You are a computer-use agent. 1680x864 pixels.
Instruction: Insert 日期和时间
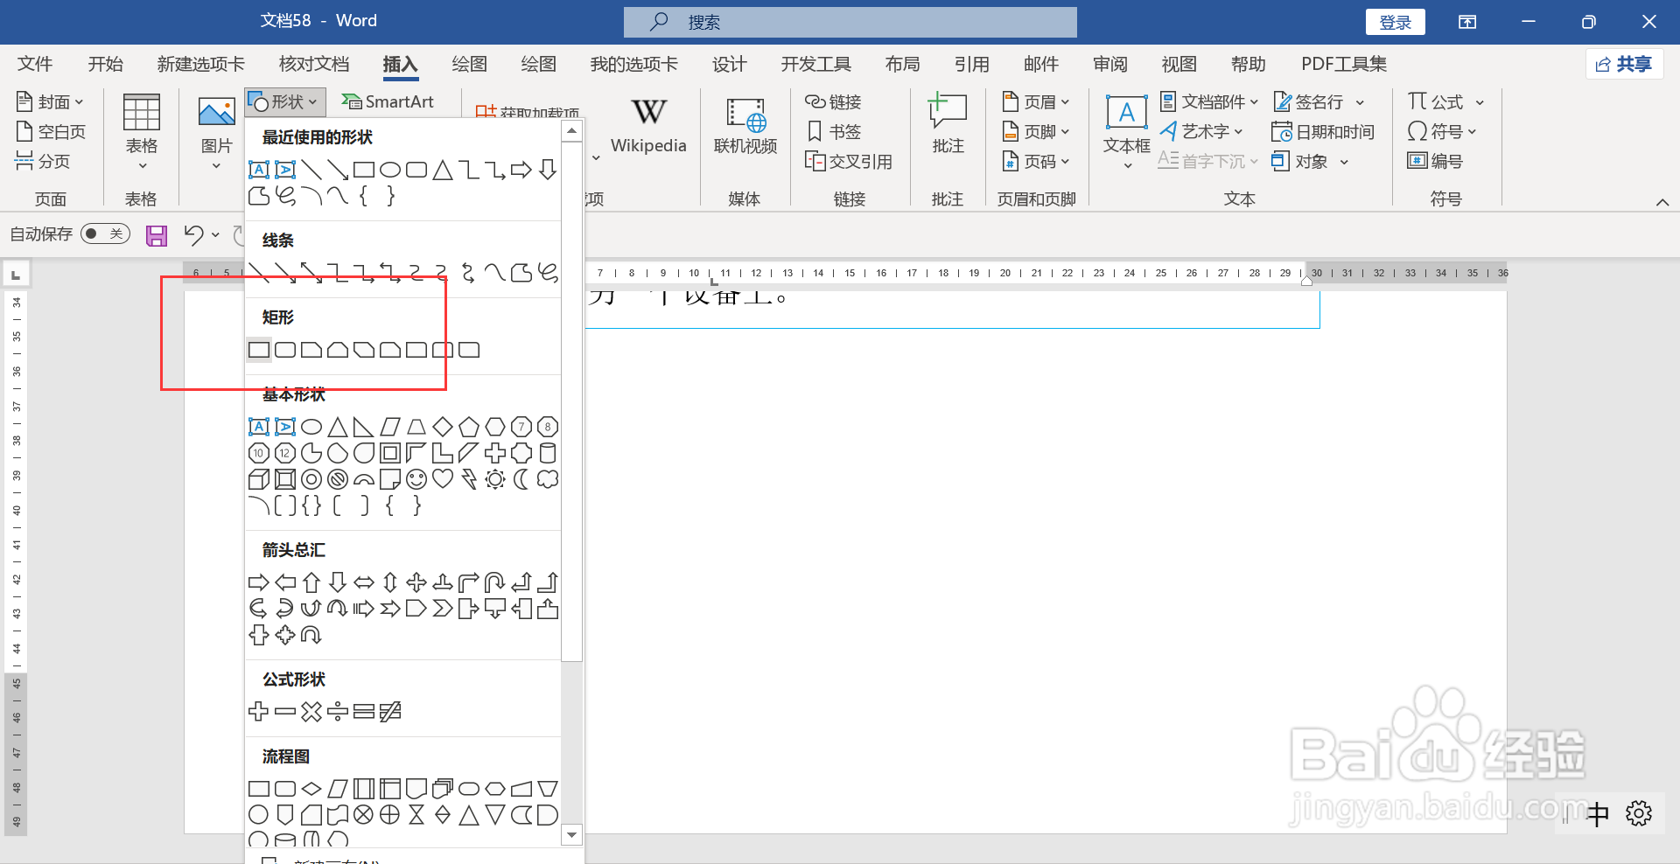click(1323, 132)
